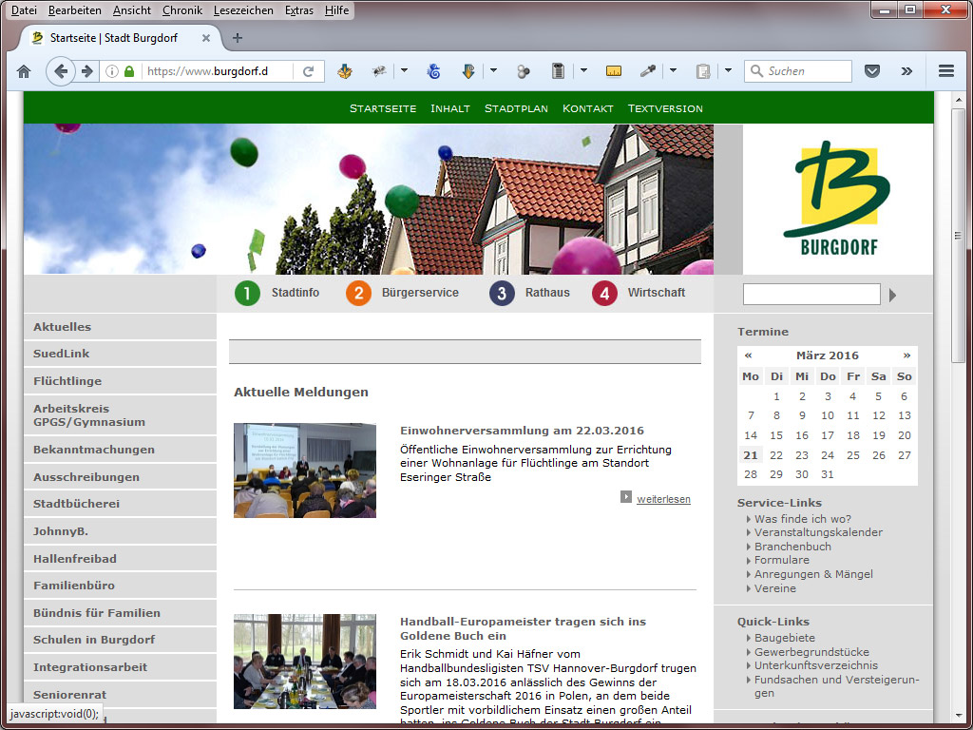The height and width of the screenshot is (730, 973).
Task: Click Einwohnerversammlung am 22.03.2016 headline
Action: (x=522, y=431)
